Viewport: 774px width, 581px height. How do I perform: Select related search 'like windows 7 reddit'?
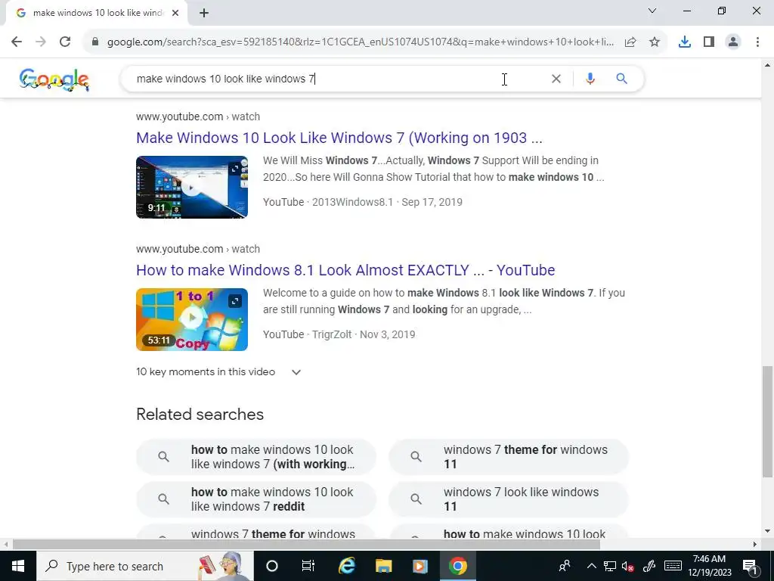[x=256, y=499]
